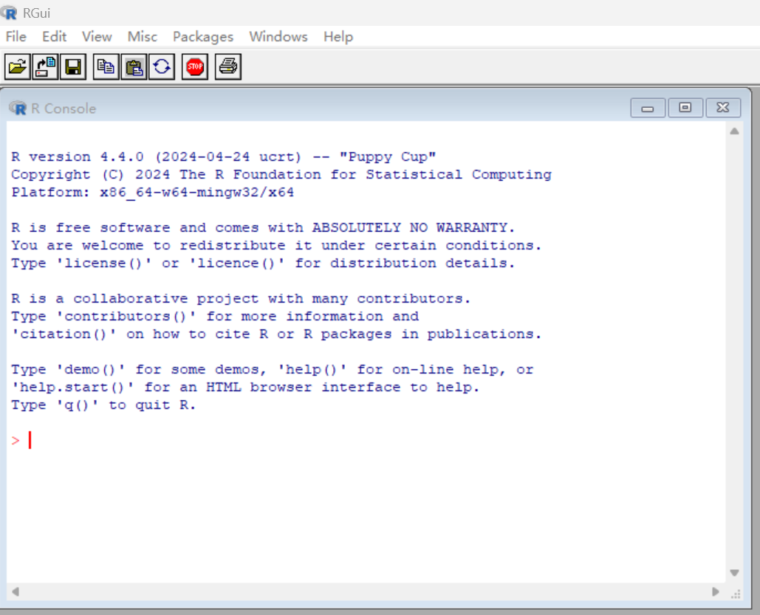Click the horizontal scrollbar left arrow
The width and height of the screenshot is (760, 615).
16,591
